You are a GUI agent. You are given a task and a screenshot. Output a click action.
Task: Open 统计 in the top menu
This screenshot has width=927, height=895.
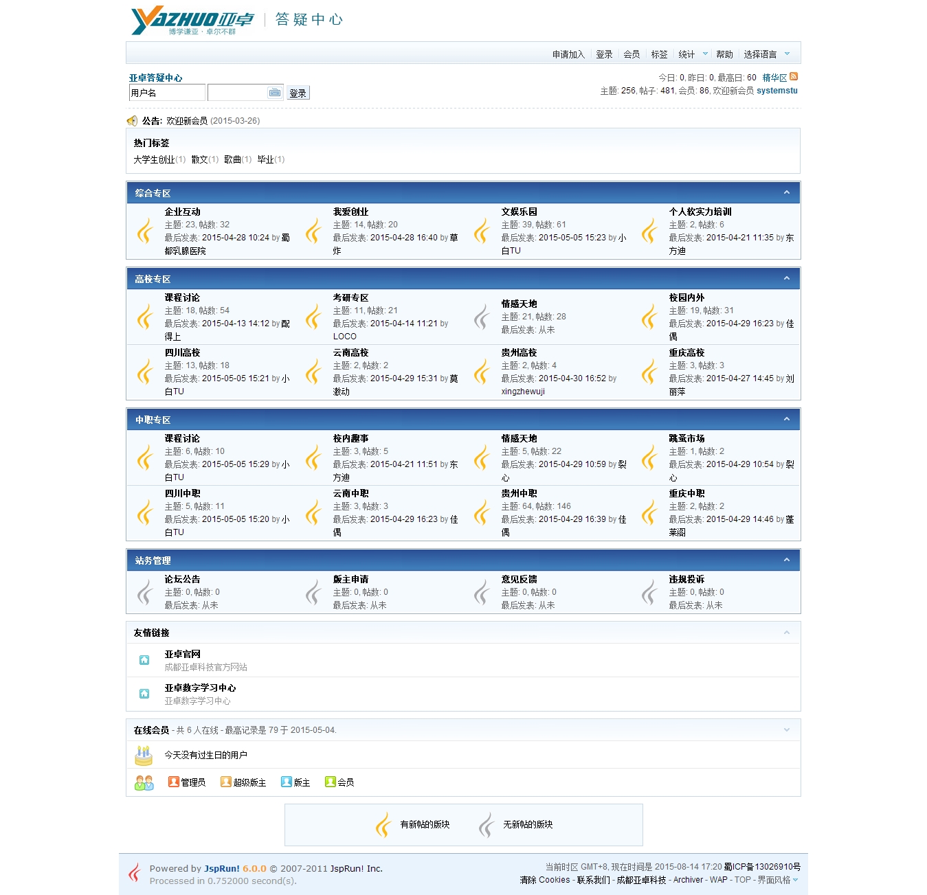pyautogui.click(x=686, y=54)
